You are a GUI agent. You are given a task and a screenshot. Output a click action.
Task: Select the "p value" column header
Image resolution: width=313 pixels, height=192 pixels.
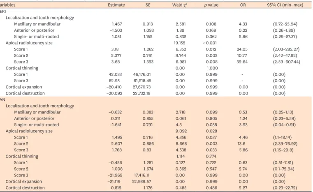211,5
